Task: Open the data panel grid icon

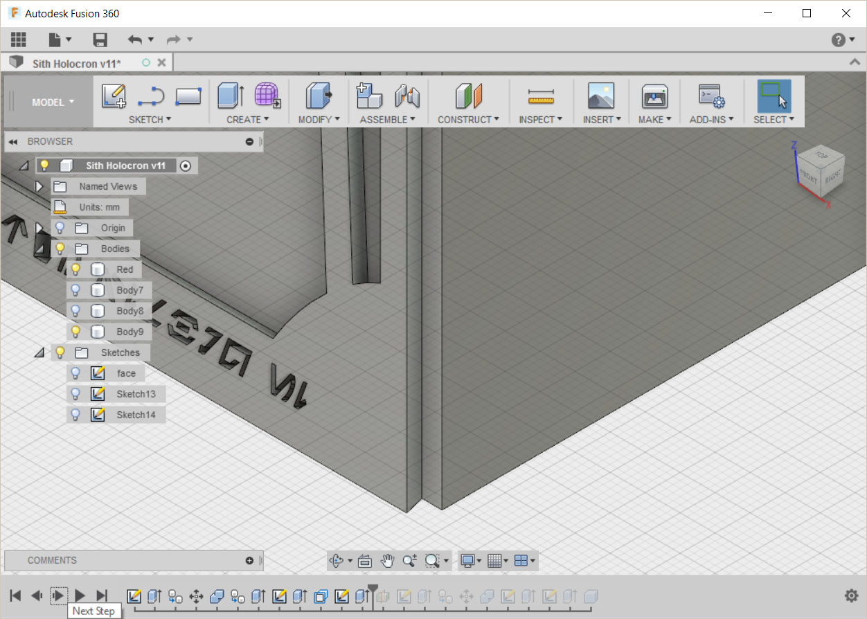Action: pyautogui.click(x=18, y=39)
